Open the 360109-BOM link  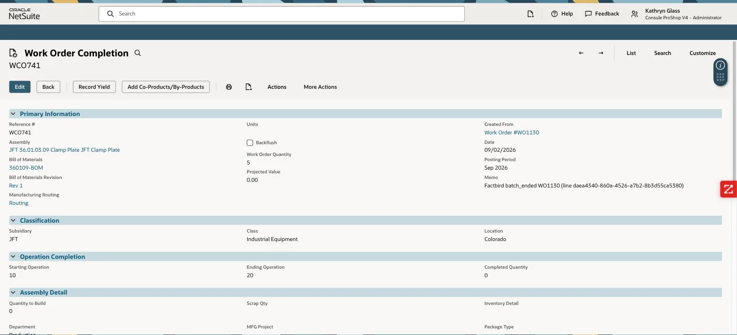[26, 168]
